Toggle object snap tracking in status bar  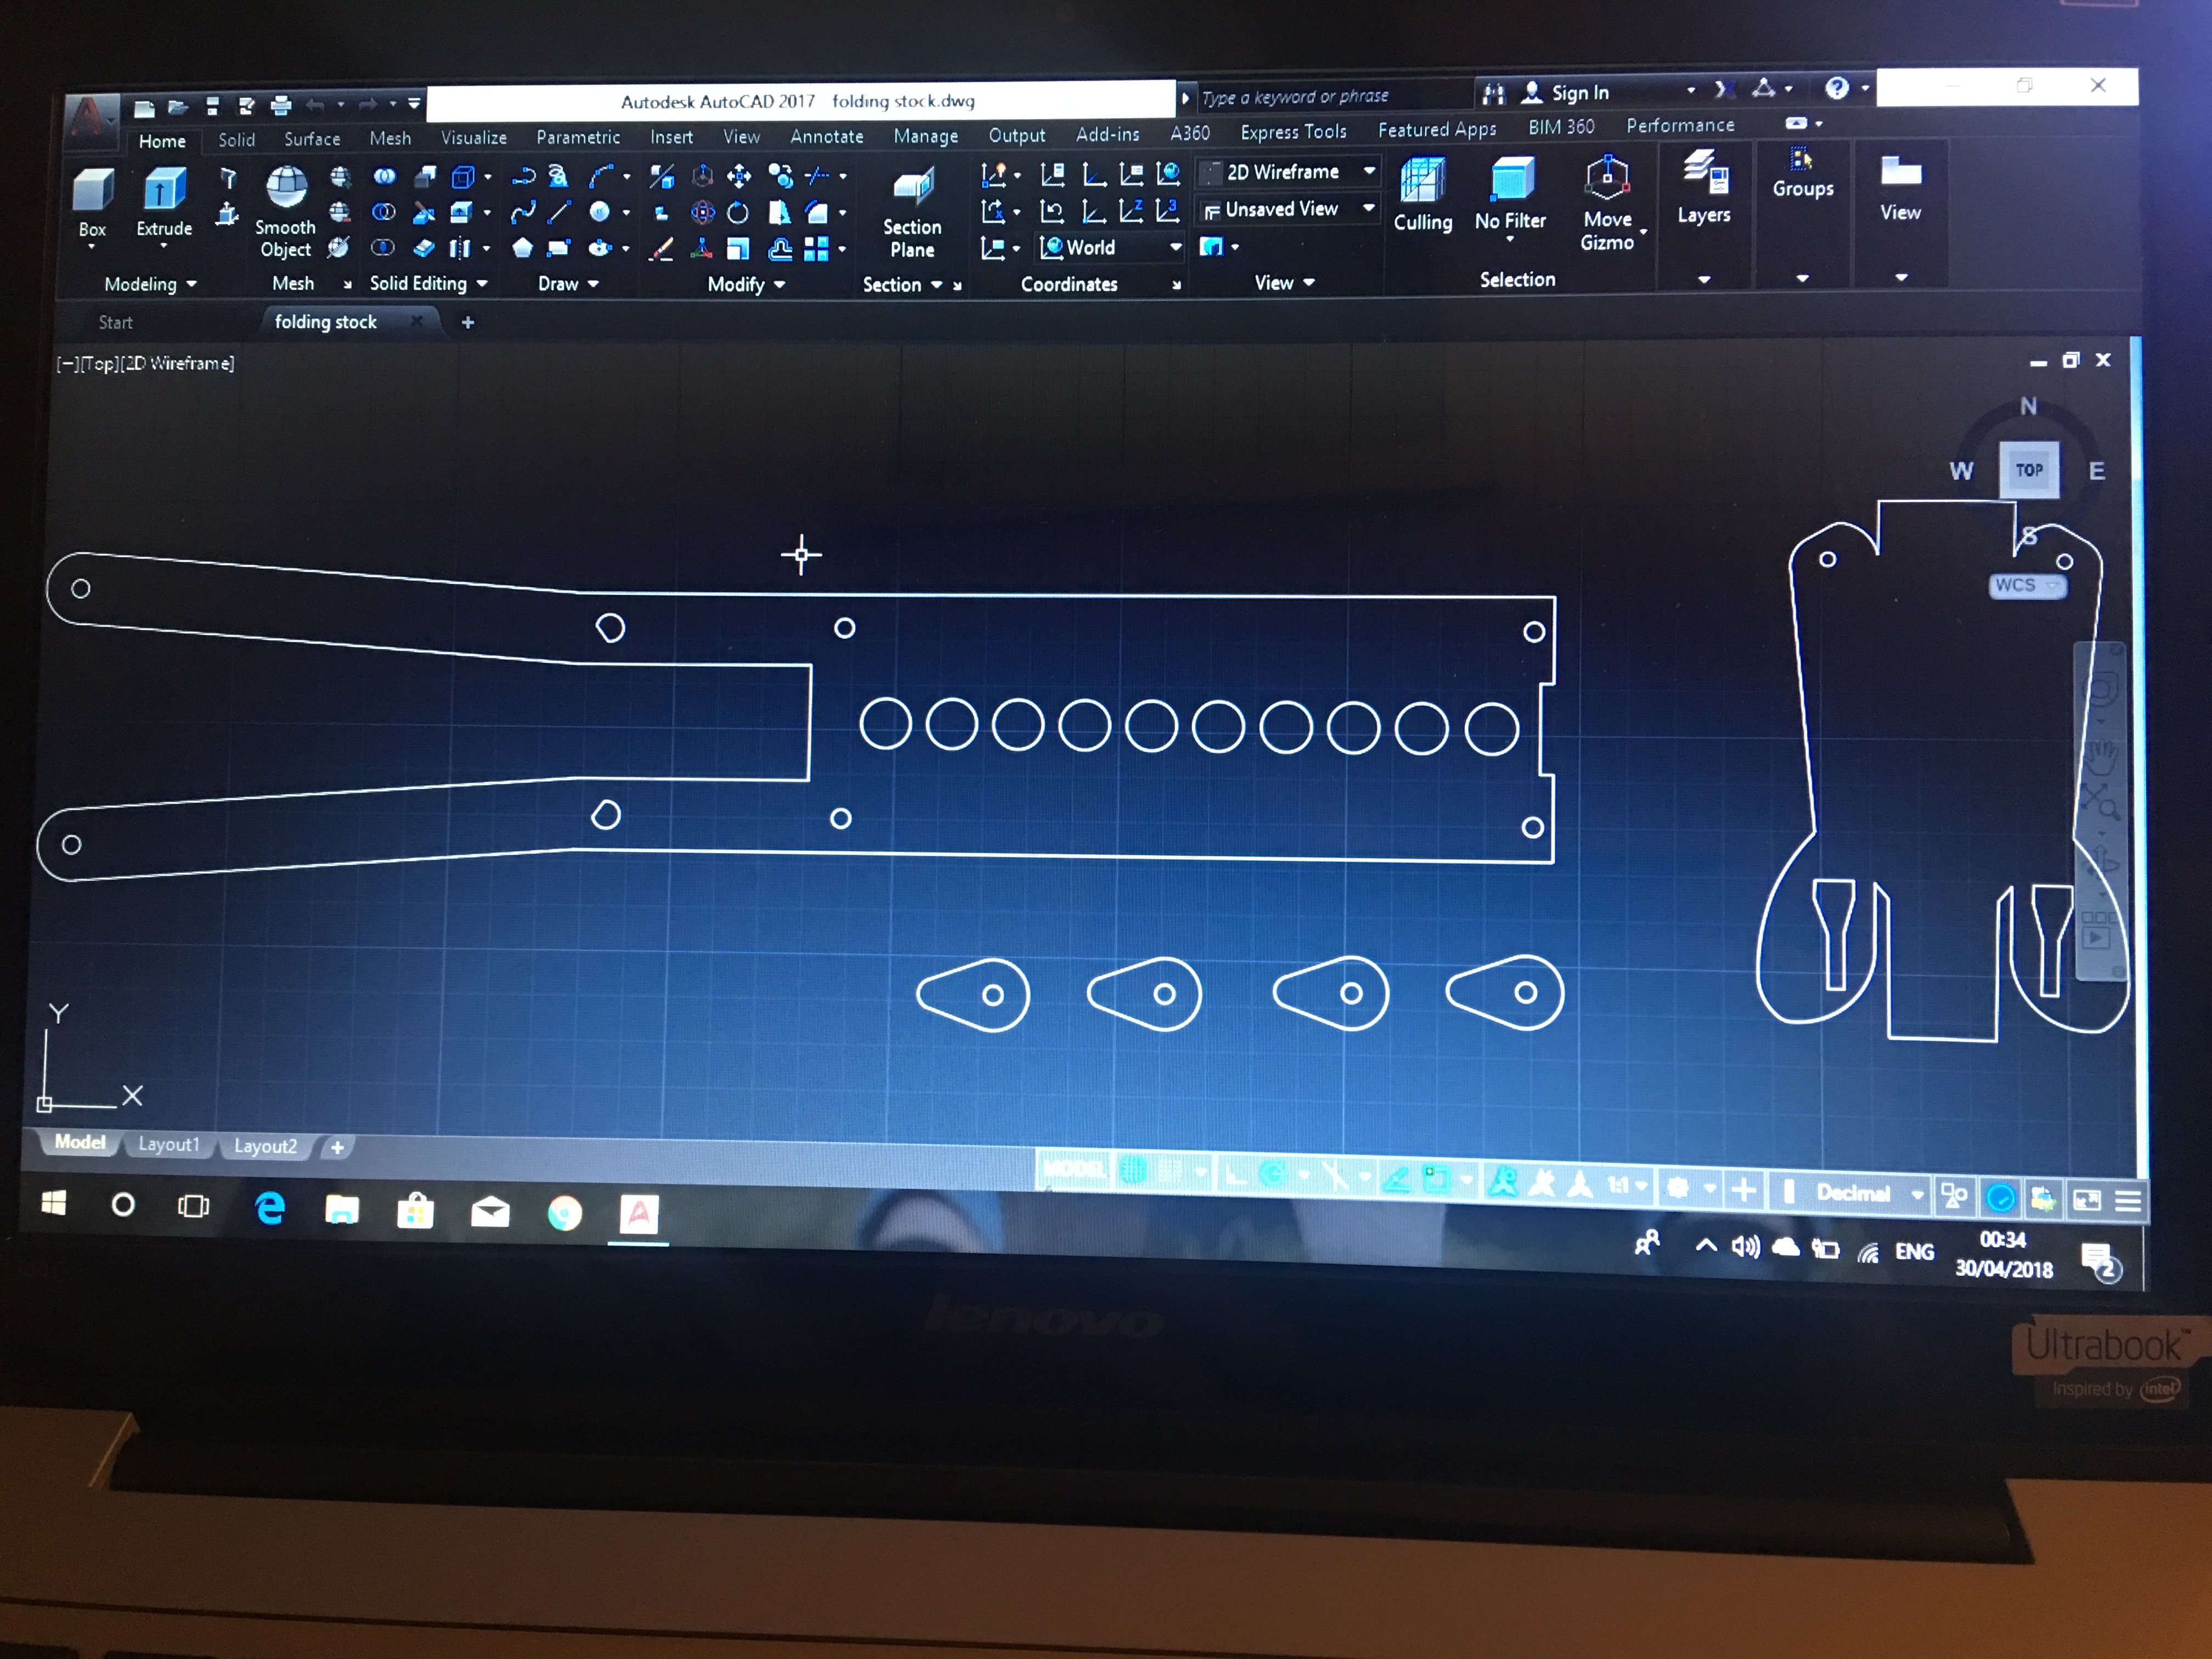click(1397, 1179)
